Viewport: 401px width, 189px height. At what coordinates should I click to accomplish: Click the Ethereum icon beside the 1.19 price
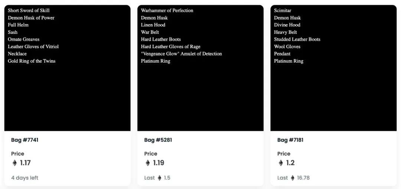click(x=148, y=163)
